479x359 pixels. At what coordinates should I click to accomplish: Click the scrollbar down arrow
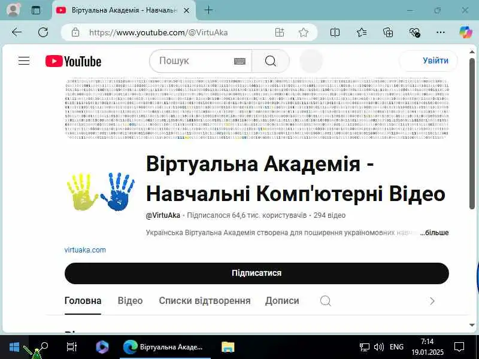[x=472, y=325]
